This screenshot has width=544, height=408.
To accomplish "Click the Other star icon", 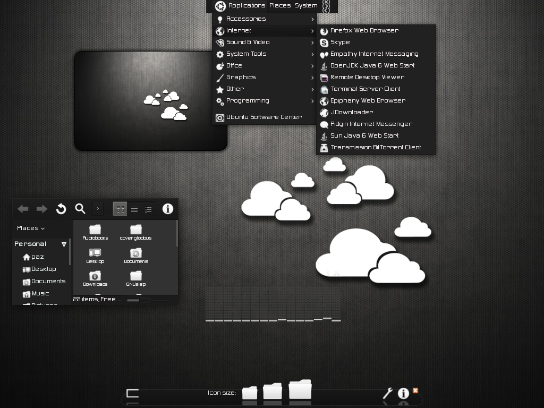I will tap(220, 89).
